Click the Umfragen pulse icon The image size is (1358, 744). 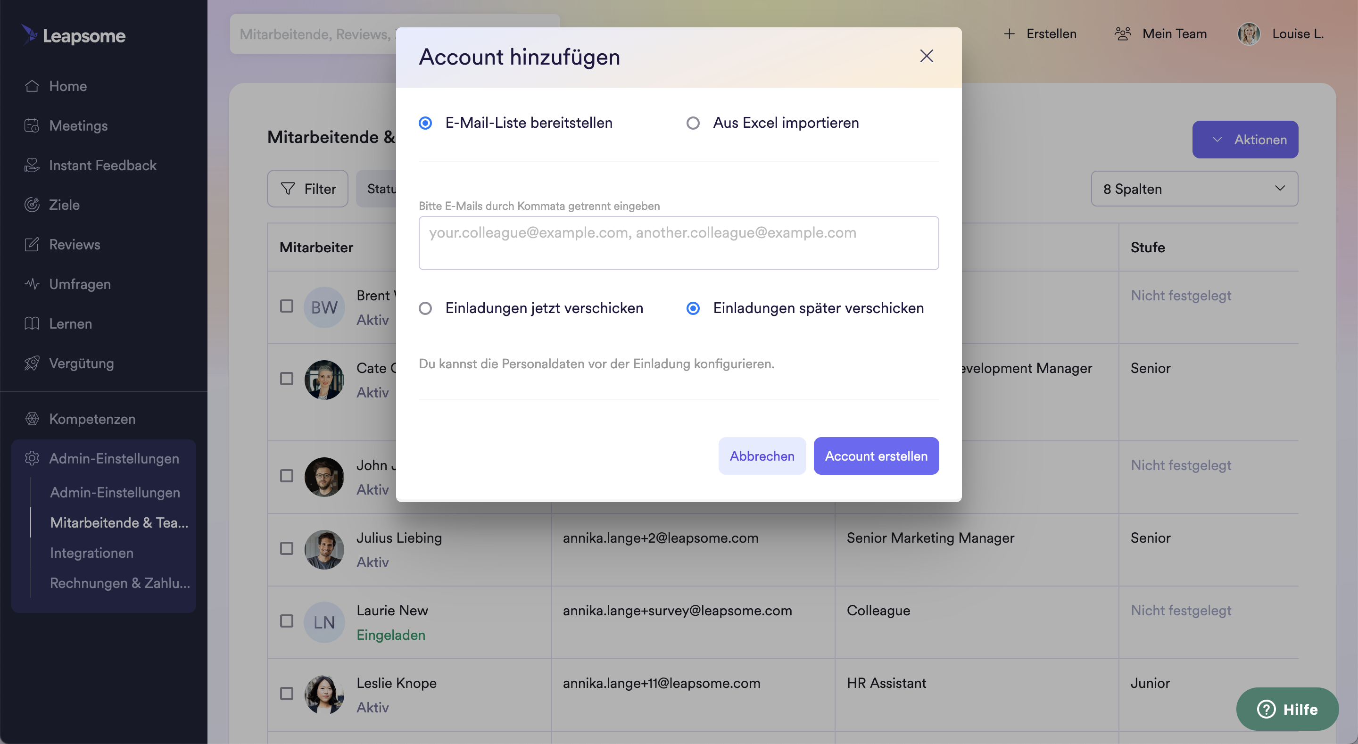[x=32, y=284]
